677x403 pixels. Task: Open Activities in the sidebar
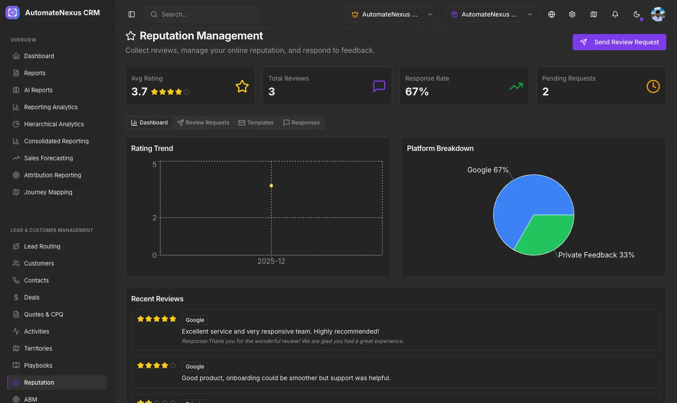coord(57,331)
